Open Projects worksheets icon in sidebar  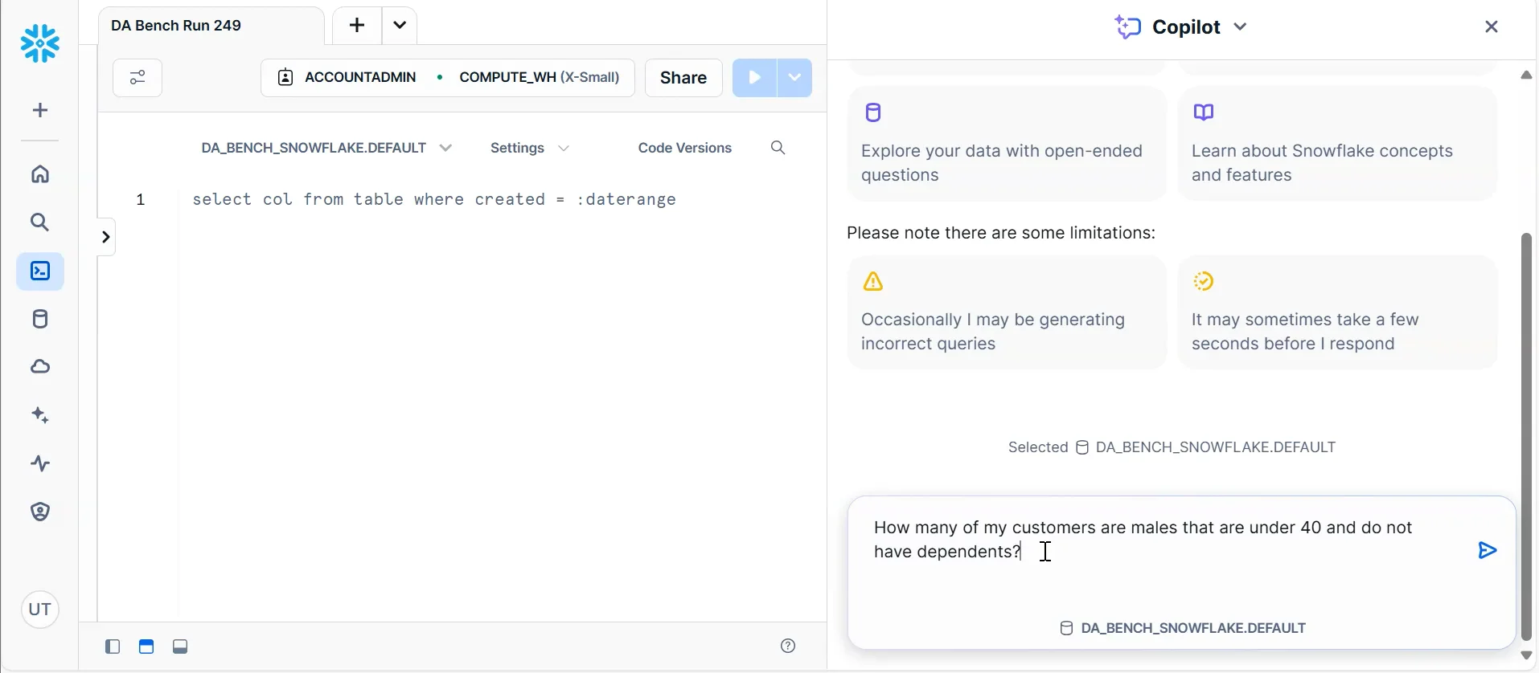(40, 271)
